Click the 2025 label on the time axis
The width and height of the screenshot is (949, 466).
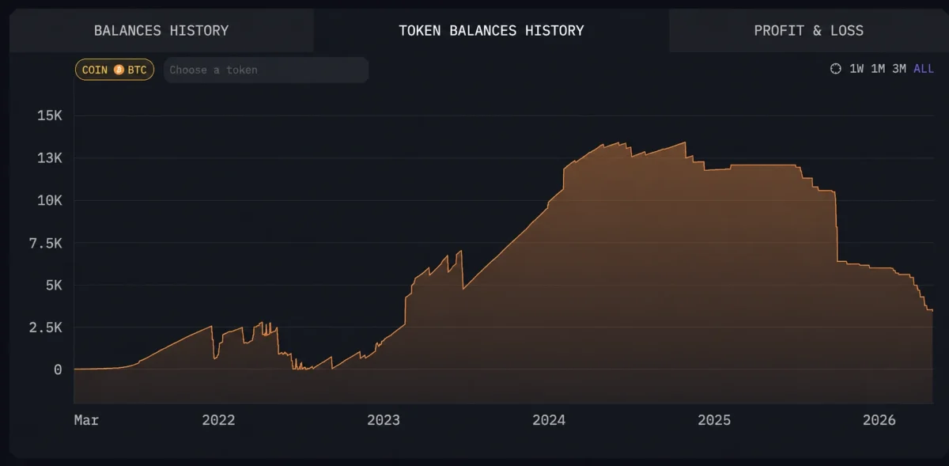714,420
